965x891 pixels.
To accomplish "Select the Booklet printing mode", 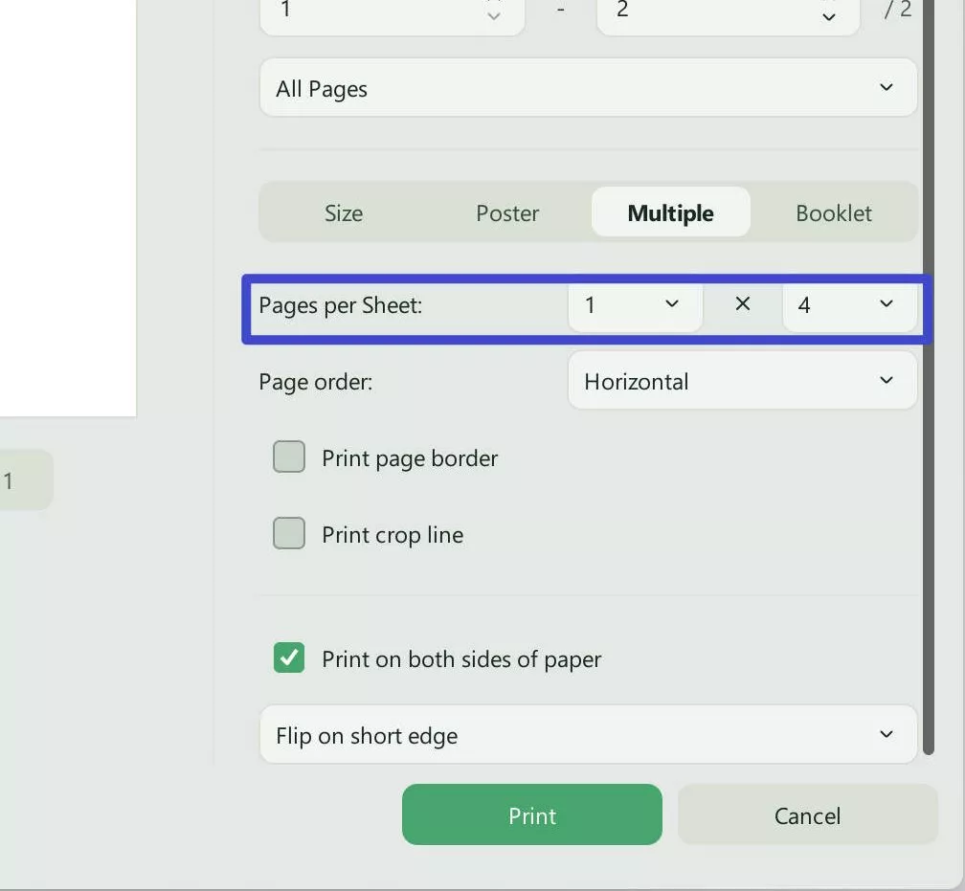I will click(x=833, y=212).
